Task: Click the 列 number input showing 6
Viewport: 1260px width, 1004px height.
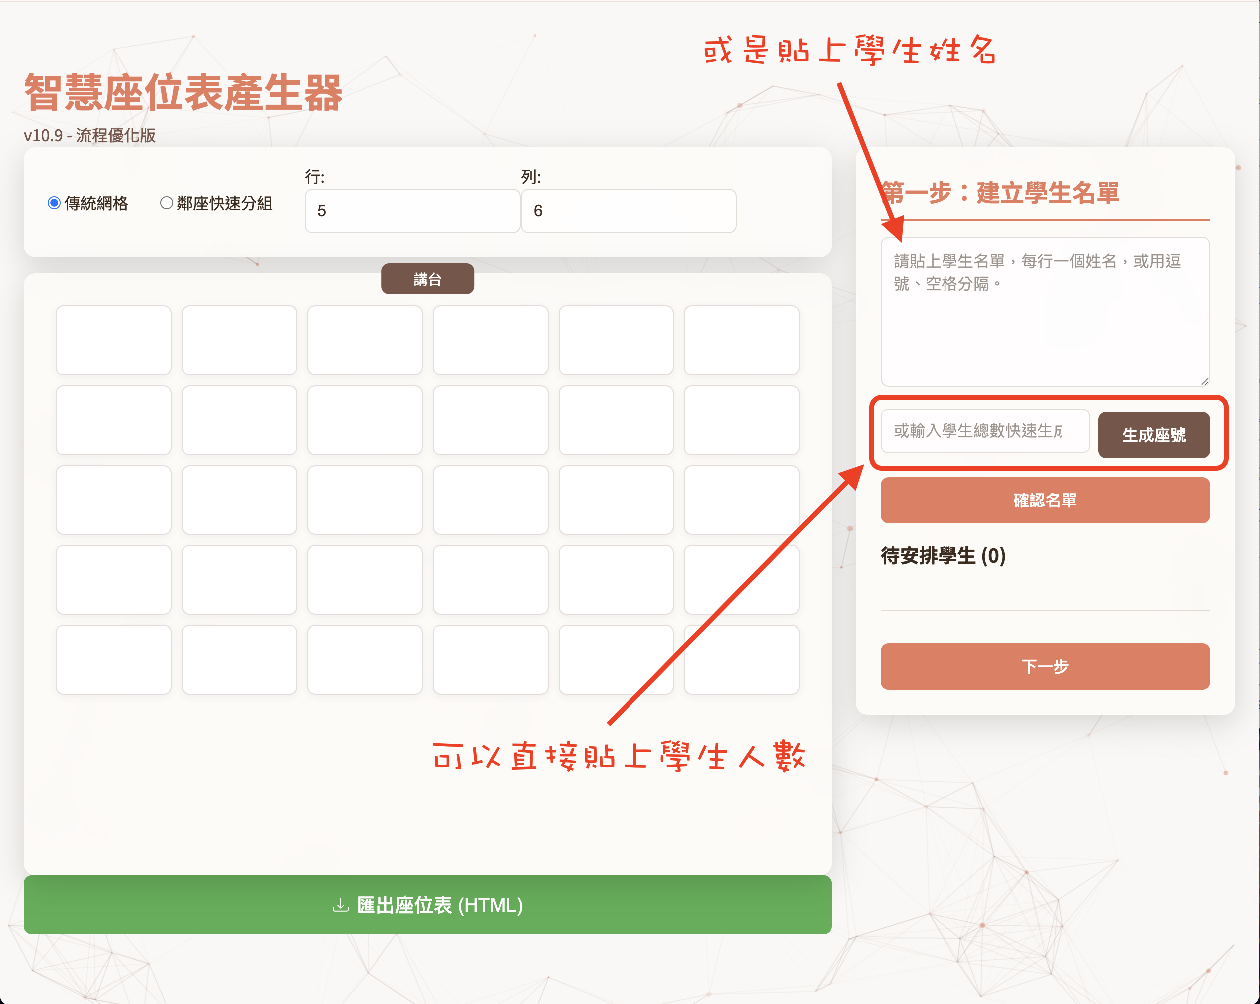Action: [628, 210]
